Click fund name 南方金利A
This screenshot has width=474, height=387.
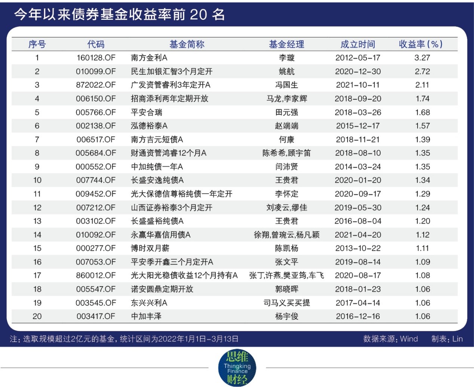point(149,58)
